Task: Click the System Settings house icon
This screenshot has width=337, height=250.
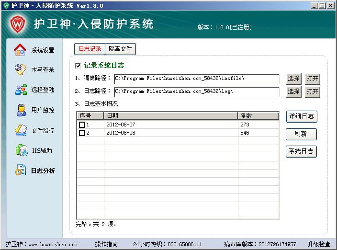Action: (20, 50)
